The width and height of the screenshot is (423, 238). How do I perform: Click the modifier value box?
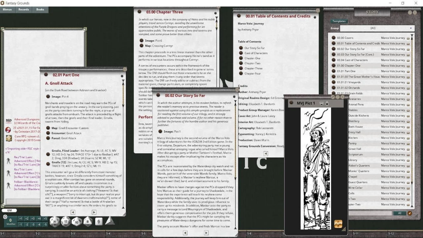[x=10, y=221]
